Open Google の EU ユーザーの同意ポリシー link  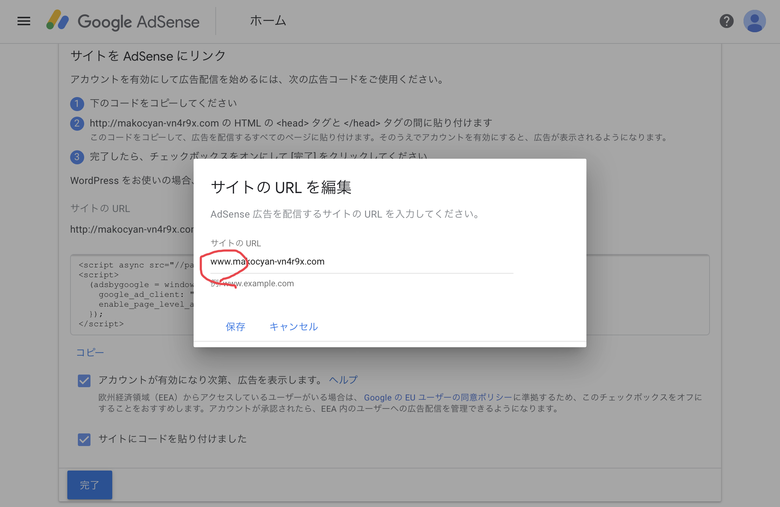tap(438, 397)
